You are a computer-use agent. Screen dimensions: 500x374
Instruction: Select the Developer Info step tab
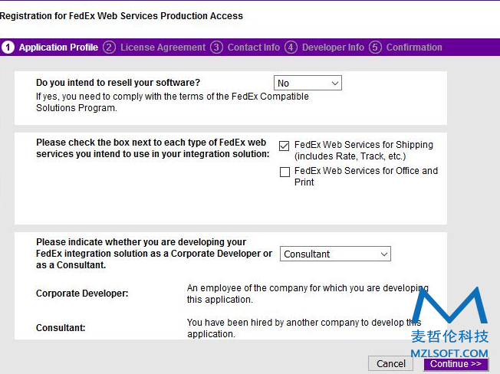(x=333, y=48)
